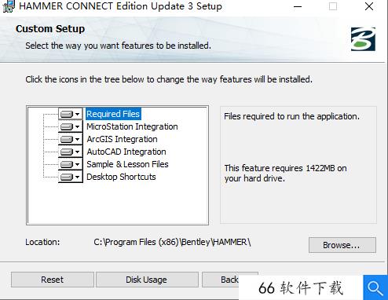Viewport: 388px width, 300px height.
Task: Open Disk Usage information
Action: 147,280
